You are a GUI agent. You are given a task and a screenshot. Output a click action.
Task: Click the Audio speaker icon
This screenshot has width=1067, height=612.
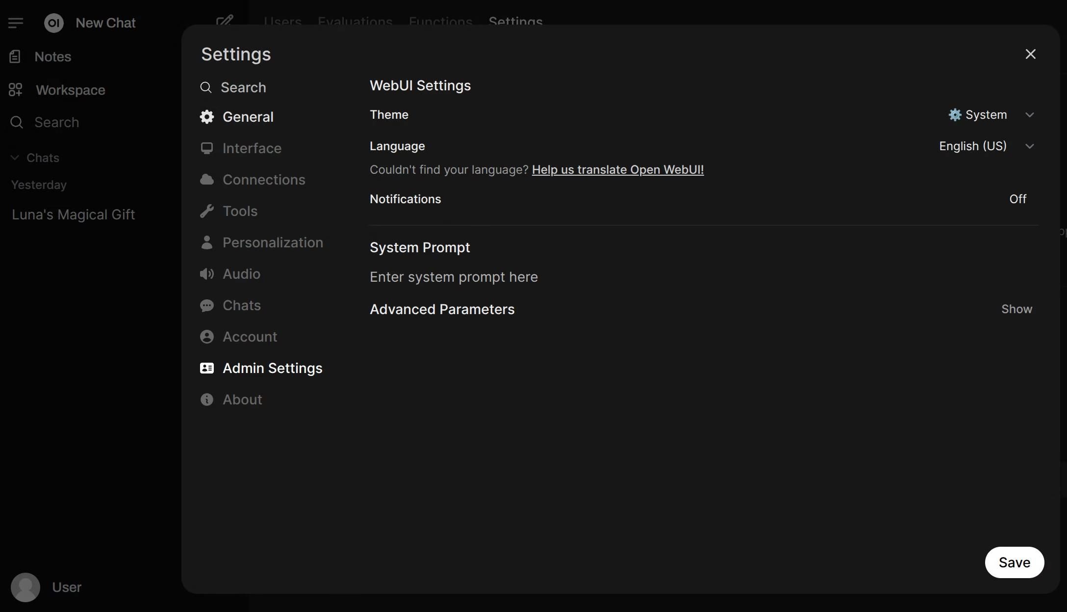coord(207,274)
